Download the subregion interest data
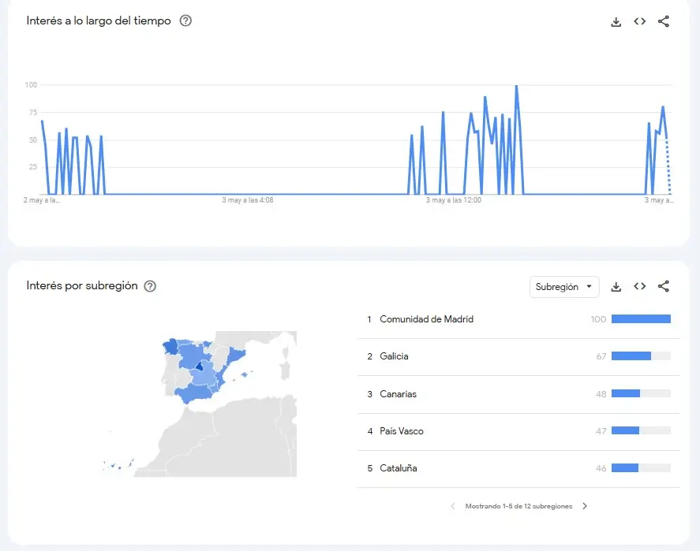 (x=616, y=287)
